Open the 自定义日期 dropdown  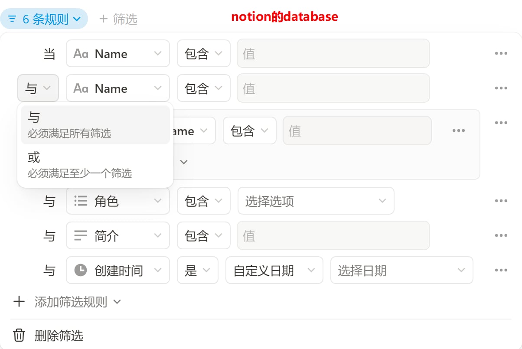coord(274,271)
